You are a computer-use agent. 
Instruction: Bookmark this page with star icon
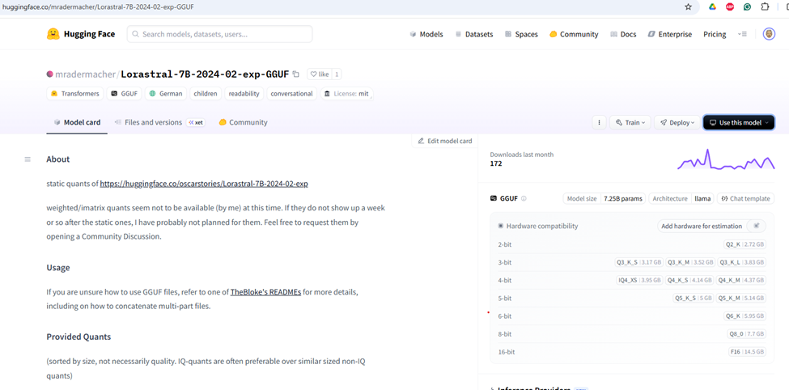(689, 7)
